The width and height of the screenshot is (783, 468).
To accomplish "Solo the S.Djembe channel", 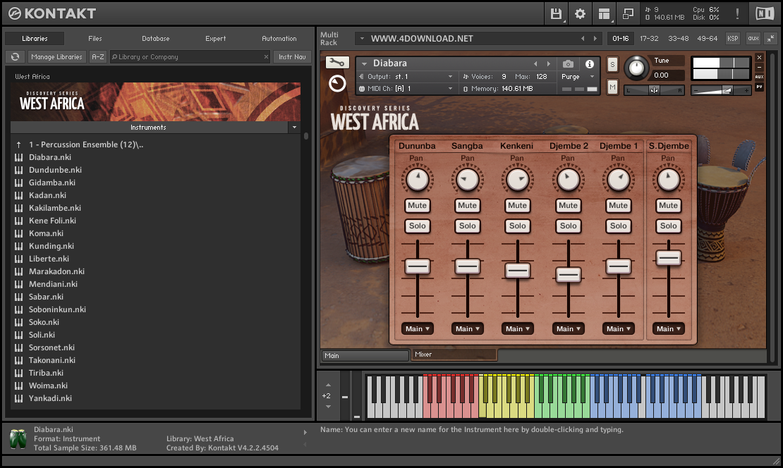I will pyautogui.click(x=669, y=226).
